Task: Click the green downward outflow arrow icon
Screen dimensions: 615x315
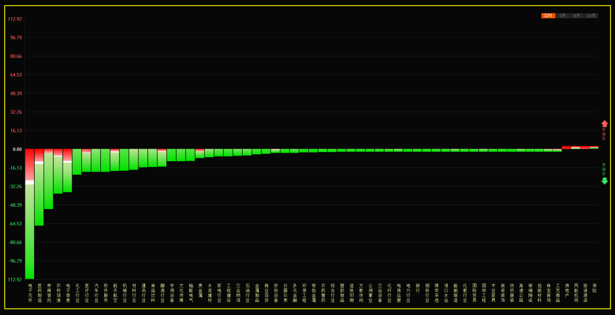Action: pos(604,181)
